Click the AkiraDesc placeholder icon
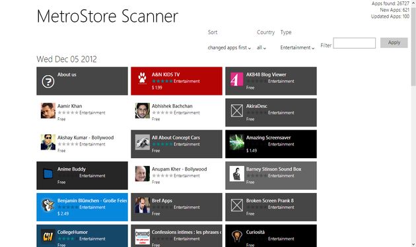 pyautogui.click(x=236, y=111)
